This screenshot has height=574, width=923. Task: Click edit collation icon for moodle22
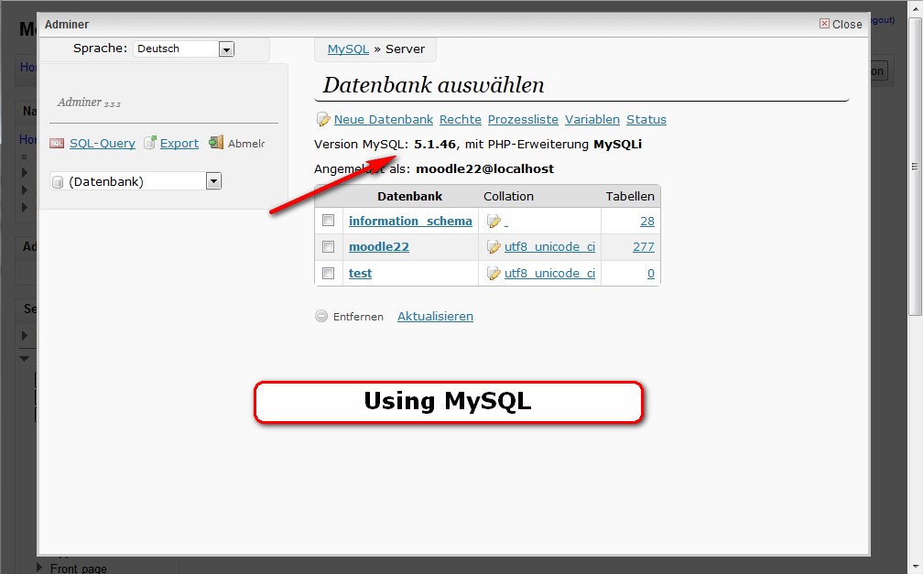pyautogui.click(x=494, y=247)
